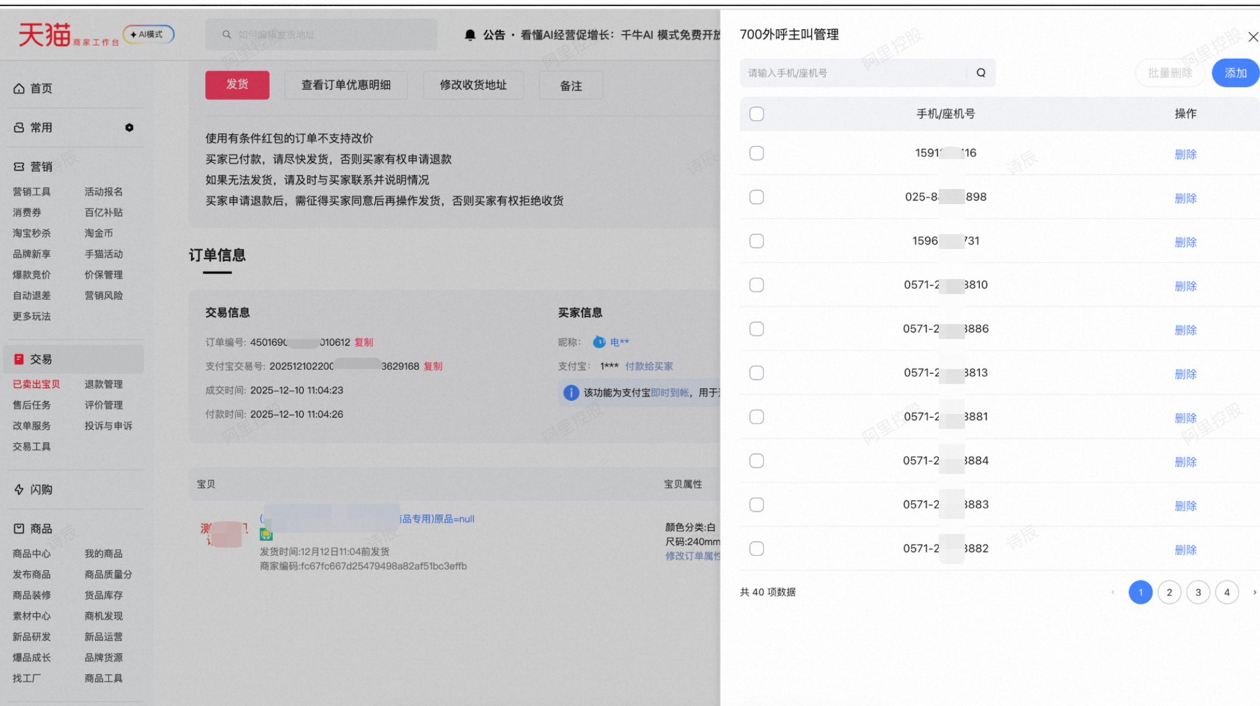Copy the Alipay transaction number via 复制
The image size is (1260, 706).
[x=433, y=366]
